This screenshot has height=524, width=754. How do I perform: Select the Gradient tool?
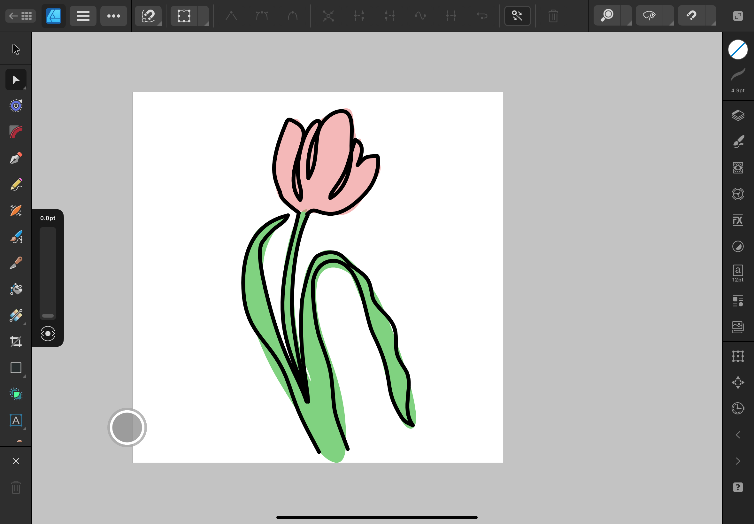point(16,315)
